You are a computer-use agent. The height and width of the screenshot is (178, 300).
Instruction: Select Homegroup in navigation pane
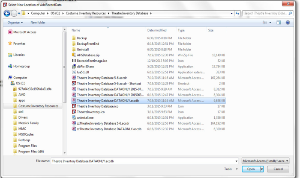point(19,66)
